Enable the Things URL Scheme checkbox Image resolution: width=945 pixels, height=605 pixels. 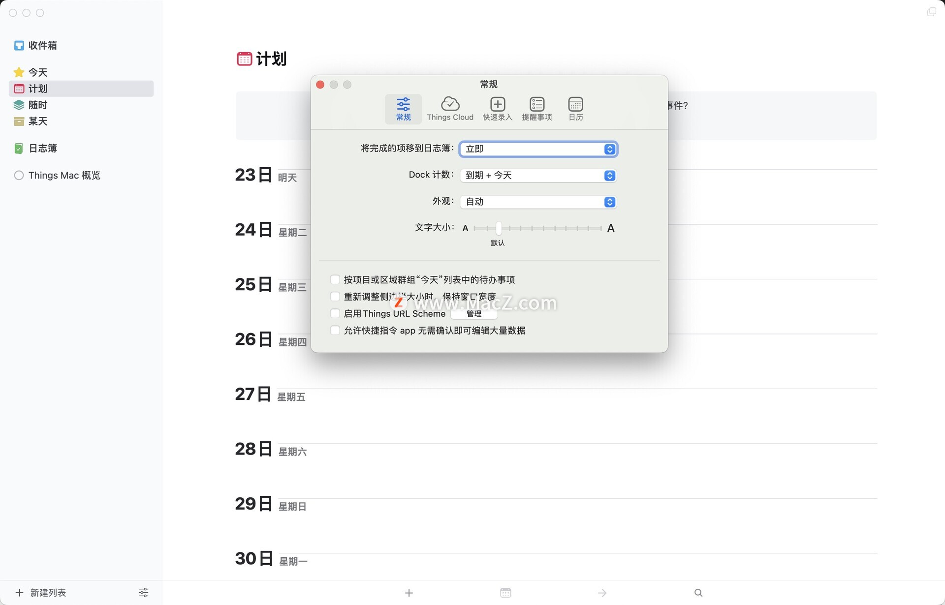pos(335,313)
